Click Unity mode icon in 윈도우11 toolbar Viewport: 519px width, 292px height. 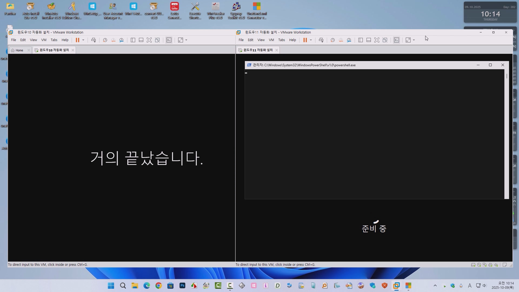click(x=385, y=40)
